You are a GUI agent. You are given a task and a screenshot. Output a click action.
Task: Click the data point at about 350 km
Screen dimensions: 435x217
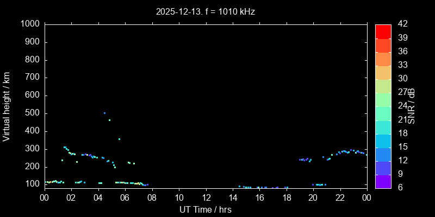[x=119, y=139]
